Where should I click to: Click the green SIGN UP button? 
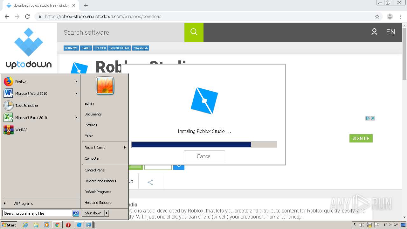coord(361,138)
